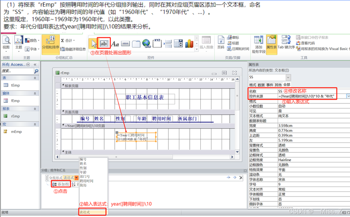Select the arrow Select-objects control tool
Image resolution: width=350 pixels, height=217 pixels.
pyautogui.click(x=93, y=43)
